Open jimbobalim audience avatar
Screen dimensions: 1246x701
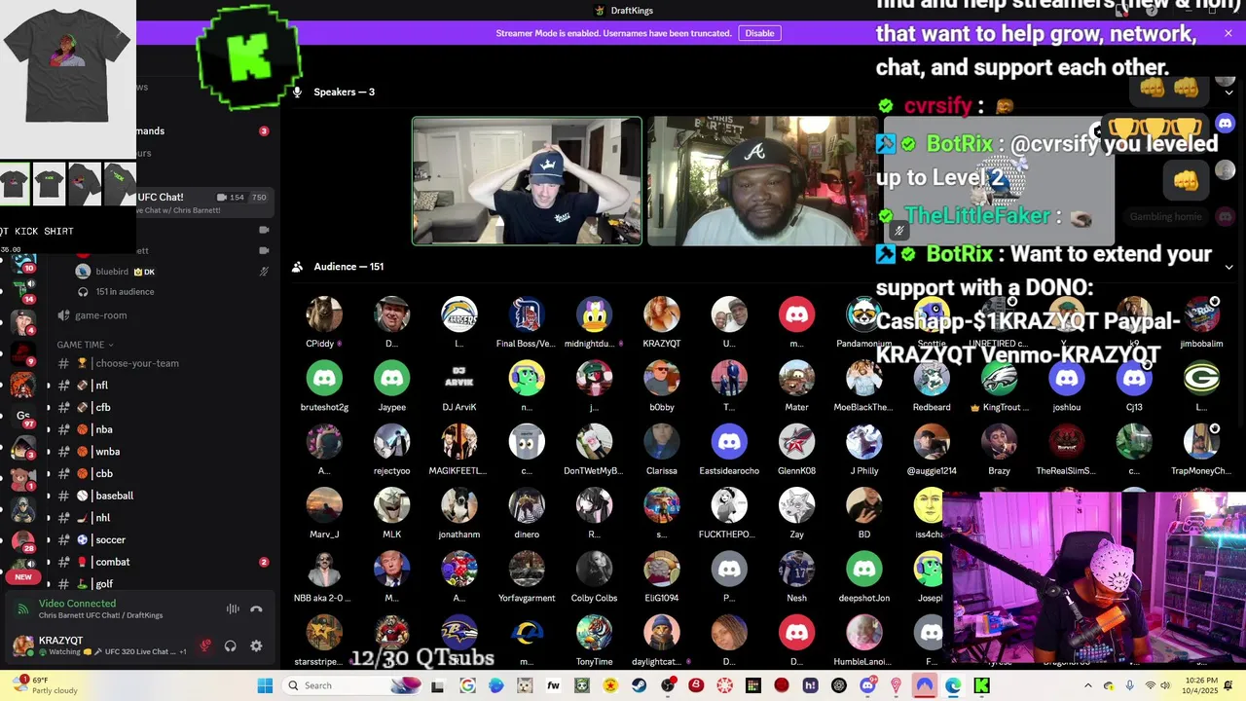tap(1201, 314)
